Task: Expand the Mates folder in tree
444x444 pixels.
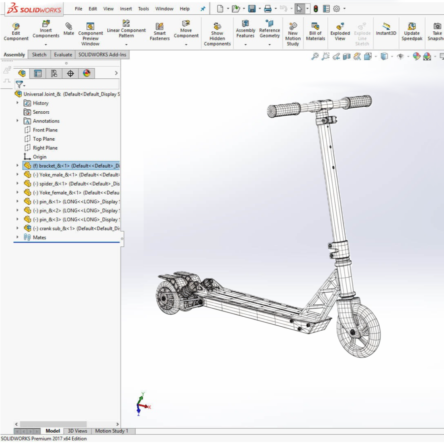Action: (x=17, y=237)
